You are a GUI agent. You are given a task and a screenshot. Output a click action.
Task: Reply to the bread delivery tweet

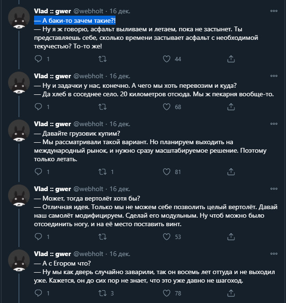(39, 107)
